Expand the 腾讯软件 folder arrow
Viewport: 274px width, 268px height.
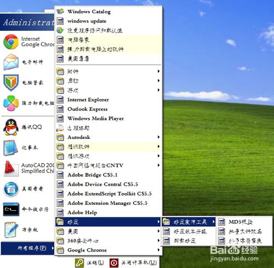tap(159, 147)
